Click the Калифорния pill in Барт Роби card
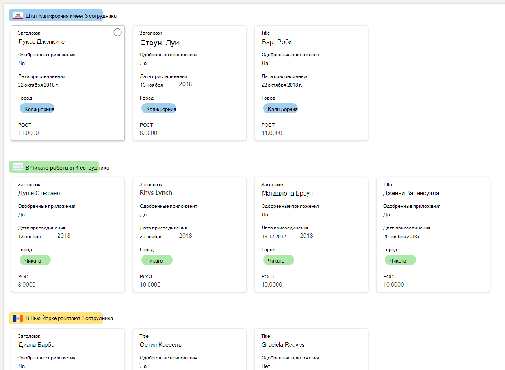The width and height of the screenshot is (505, 370). 280,109
